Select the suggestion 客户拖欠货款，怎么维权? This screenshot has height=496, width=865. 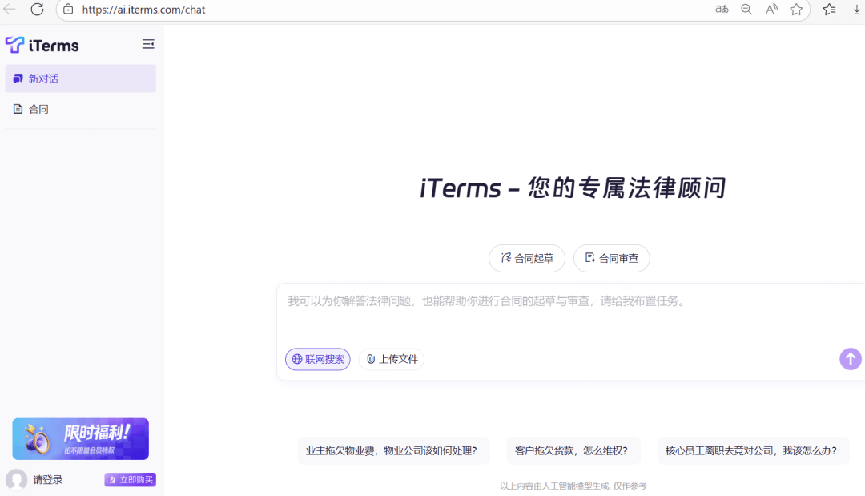coord(573,450)
